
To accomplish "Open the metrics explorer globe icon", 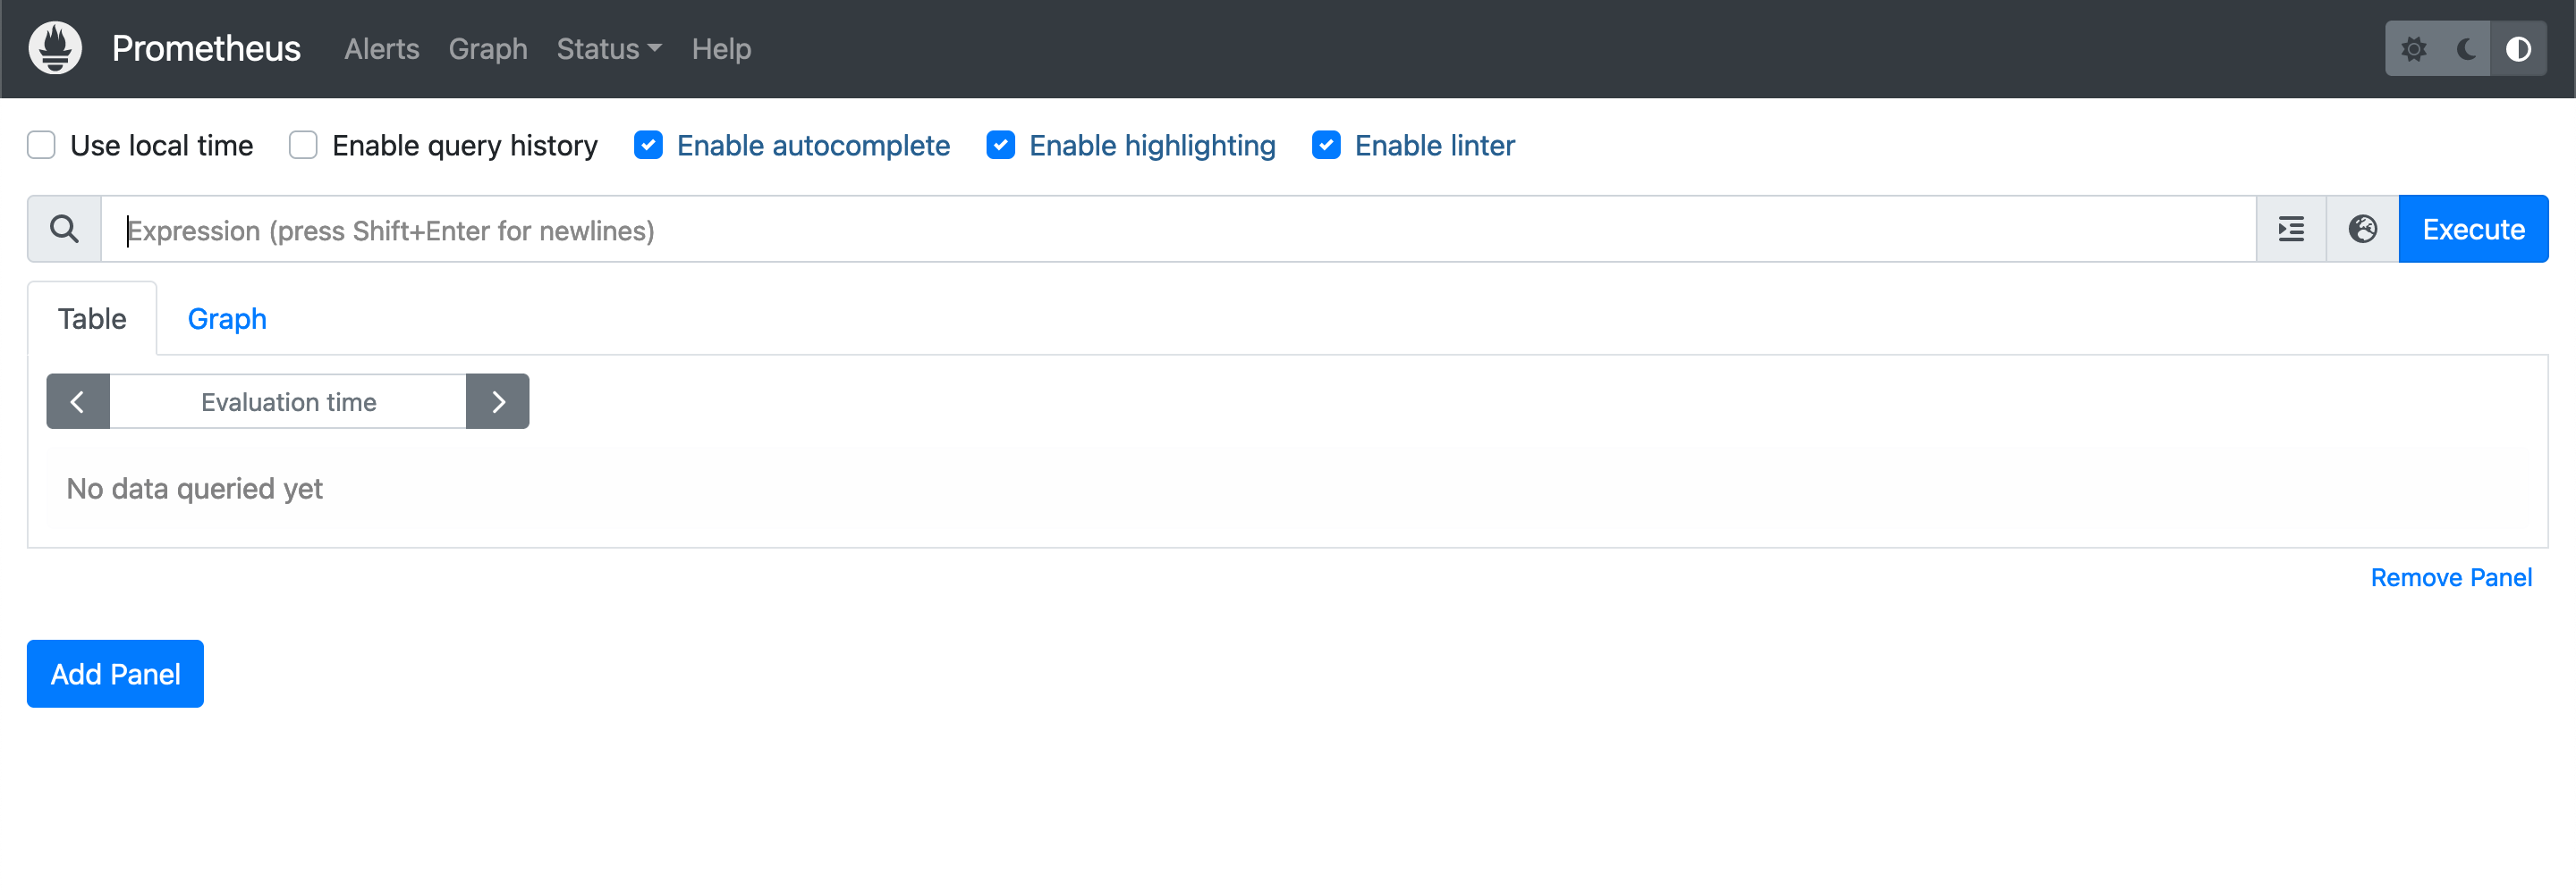I will coord(2362,229).
